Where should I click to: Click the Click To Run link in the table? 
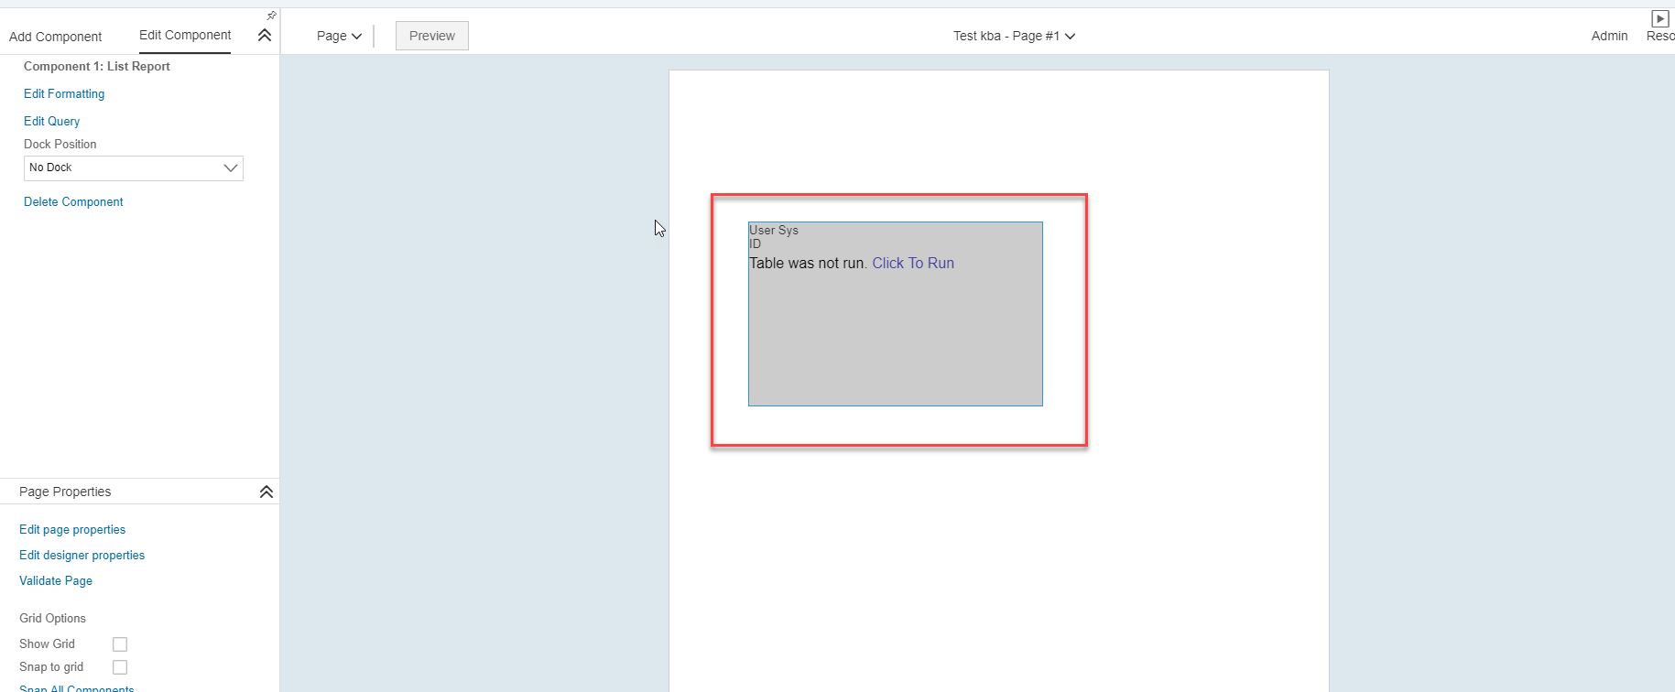[913, 263]
